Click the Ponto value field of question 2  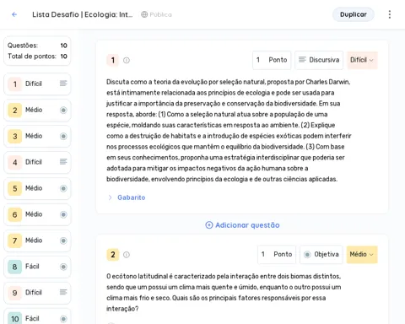point(277,255)
